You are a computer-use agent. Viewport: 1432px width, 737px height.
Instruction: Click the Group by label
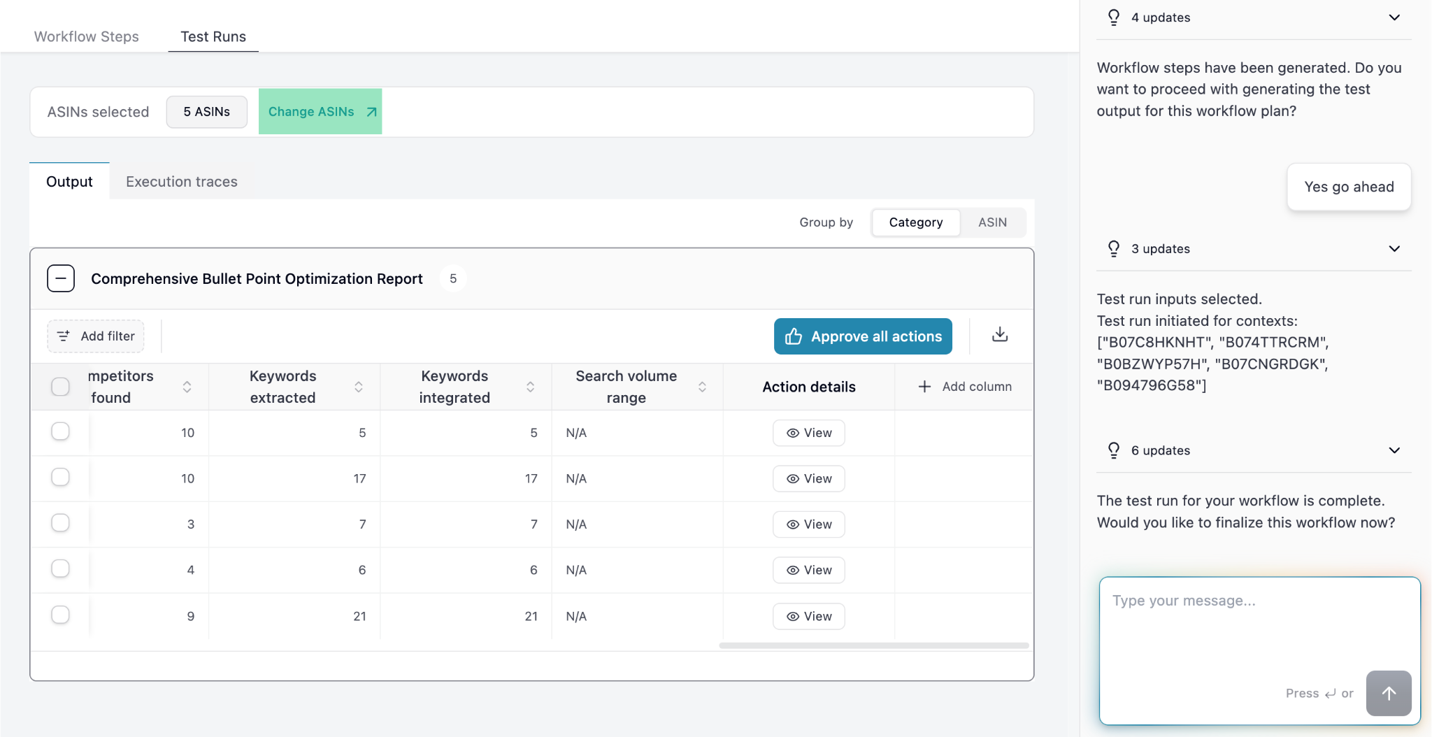coord(826,222)
